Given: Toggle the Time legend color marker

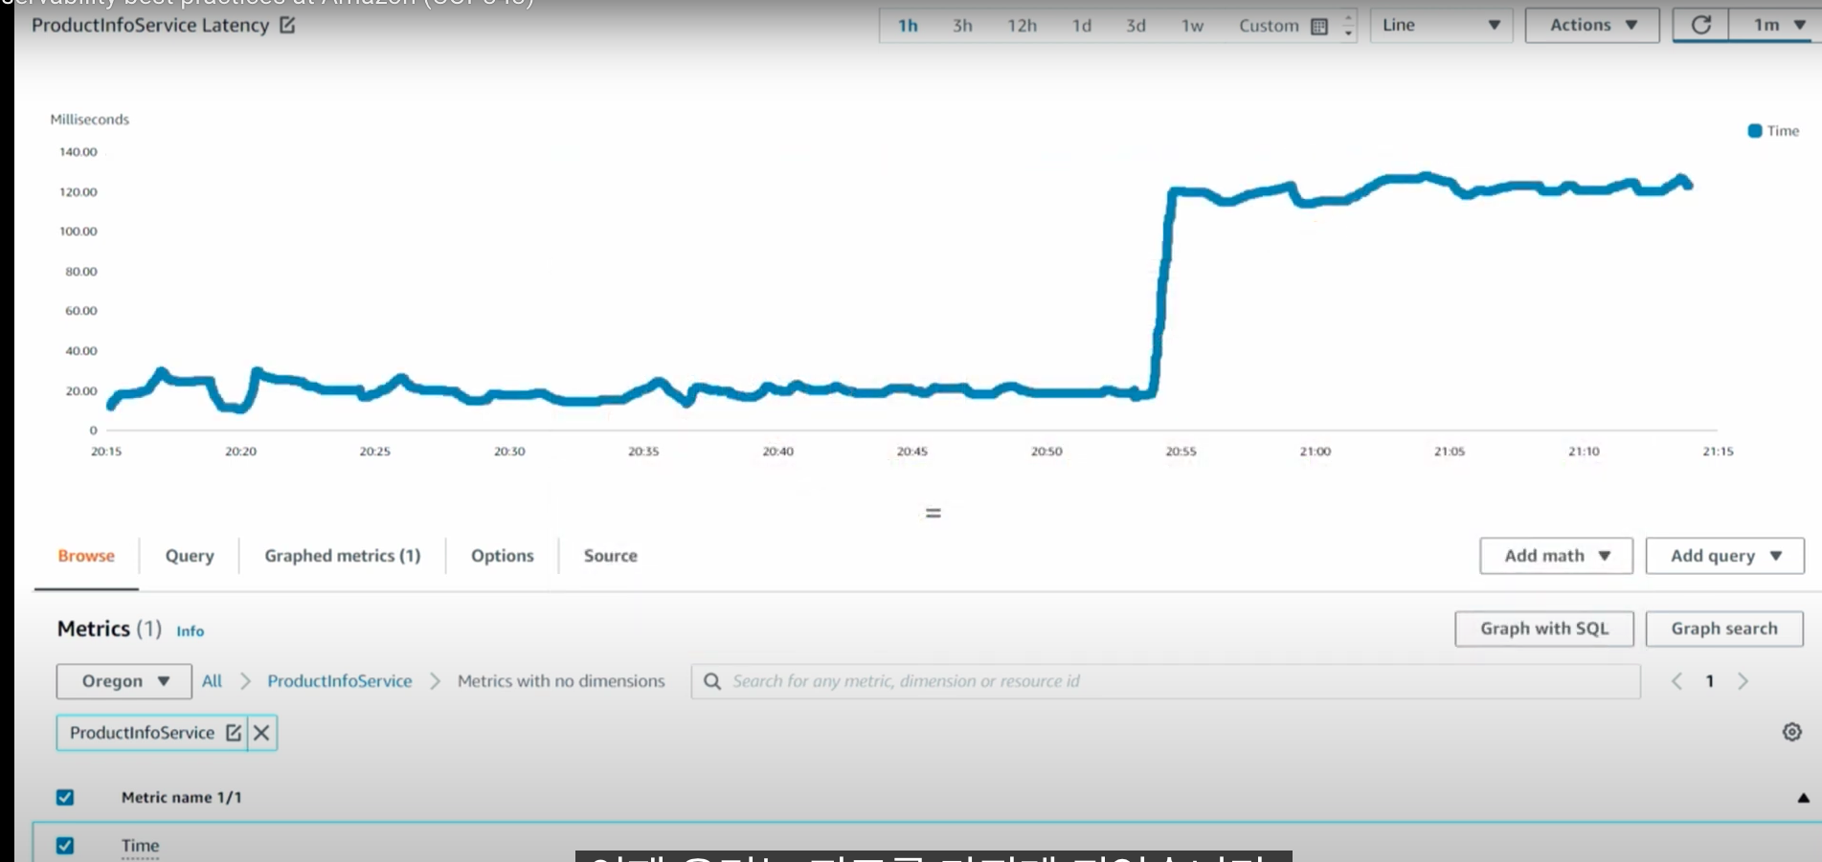Looking at the screenshot, I should pos(1754,131).
